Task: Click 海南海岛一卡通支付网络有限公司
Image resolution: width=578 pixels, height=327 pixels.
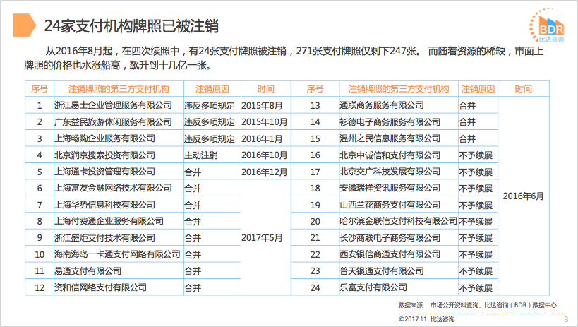Action: [x=117, y=254]
